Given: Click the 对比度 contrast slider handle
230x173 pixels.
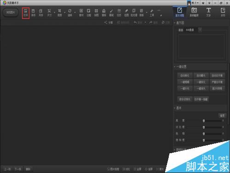Looking at the screenshot, I should (204, 127).
